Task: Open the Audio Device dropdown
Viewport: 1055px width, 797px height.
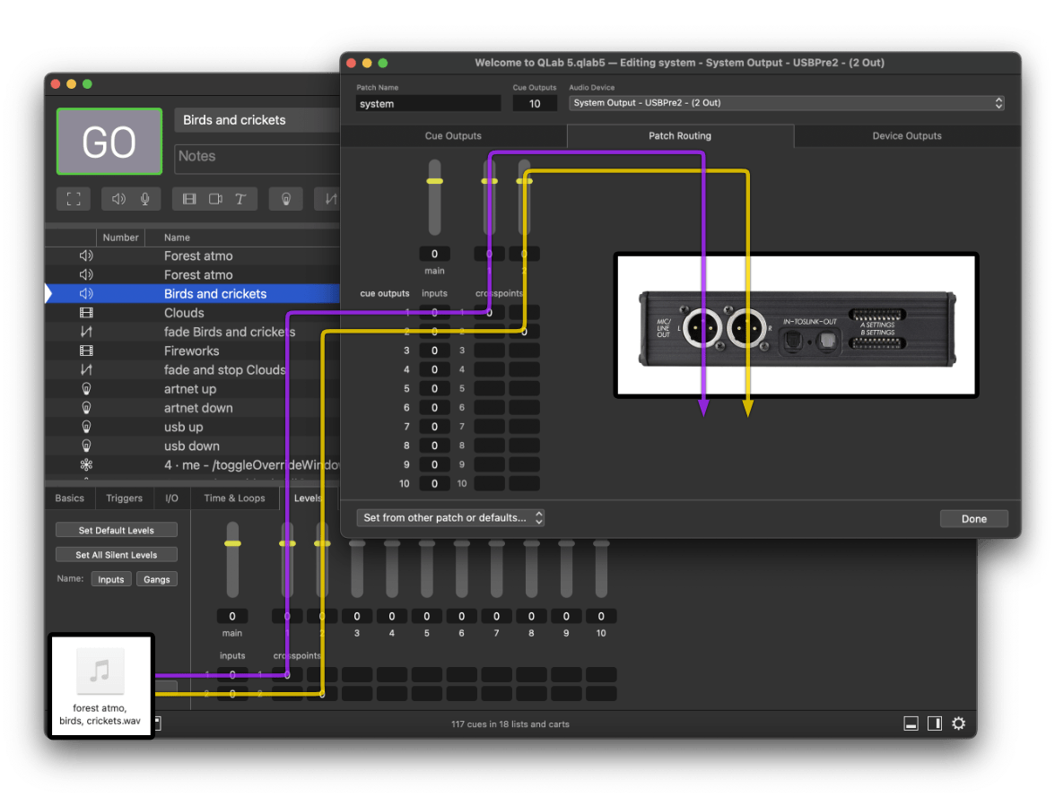Action: [x=787, y=103]
